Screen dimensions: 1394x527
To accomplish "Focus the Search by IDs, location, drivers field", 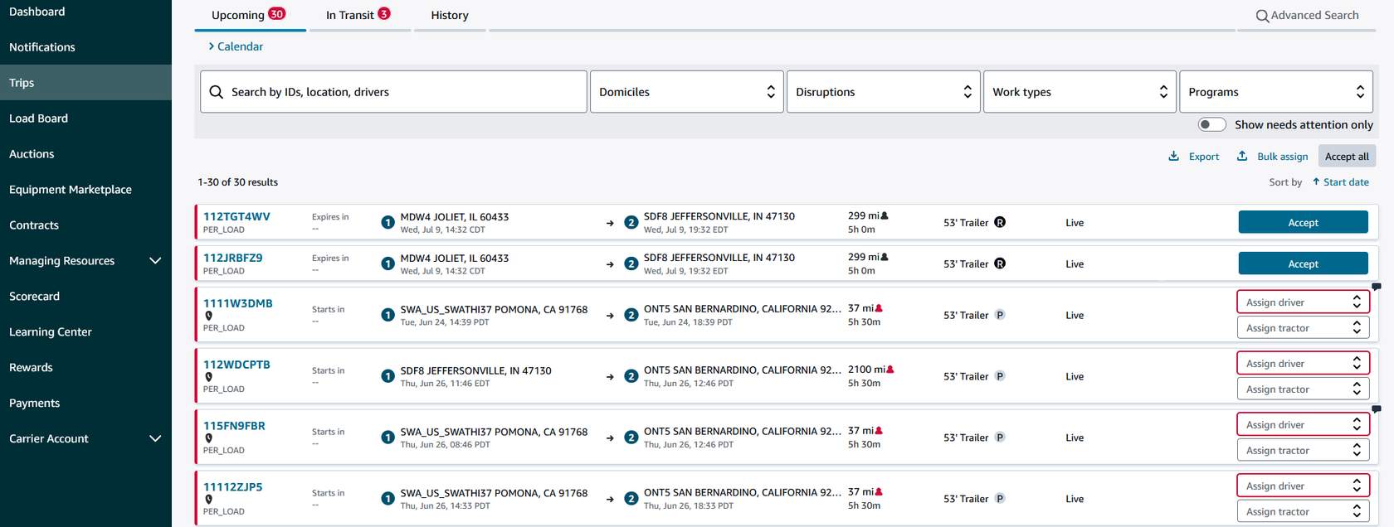I will pyautogui.click(x=393, y=92).
